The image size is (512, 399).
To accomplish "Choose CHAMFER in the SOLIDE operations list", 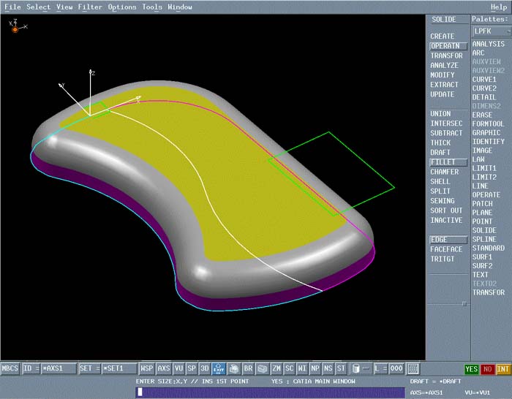I will 445,172.
